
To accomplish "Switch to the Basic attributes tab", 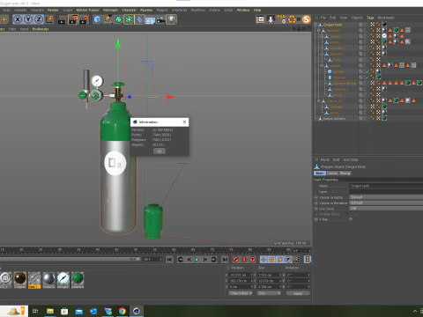I will click(320, 173).
